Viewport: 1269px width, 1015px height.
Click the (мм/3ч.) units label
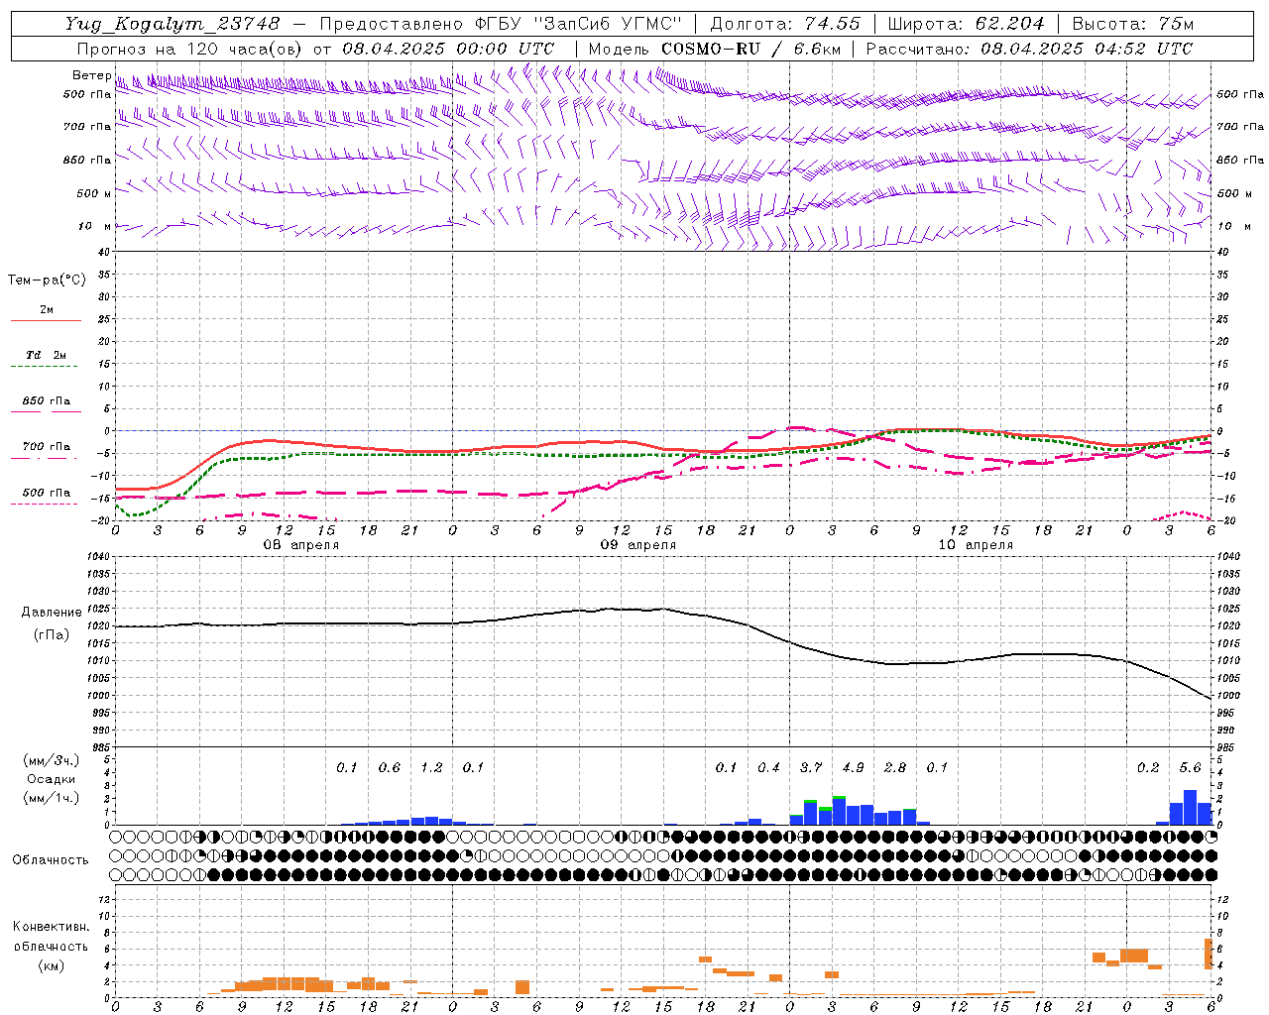(x=52, y=760)
